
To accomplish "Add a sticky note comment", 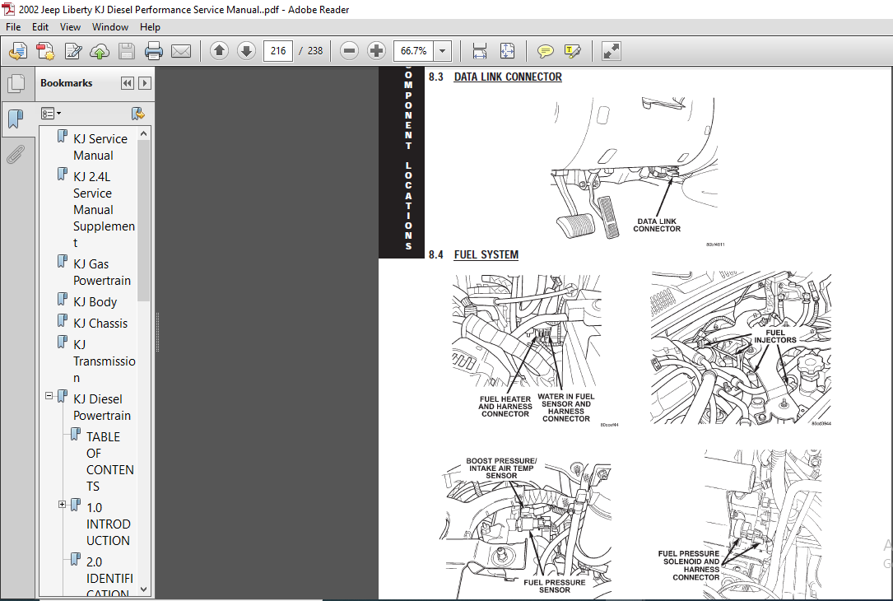I will (545, 51).
